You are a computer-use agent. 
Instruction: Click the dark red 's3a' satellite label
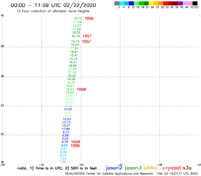pos(187,168)
